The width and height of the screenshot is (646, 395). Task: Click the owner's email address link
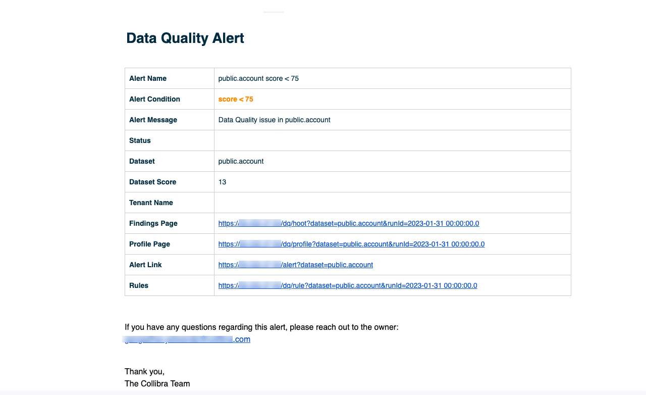[187, 339]
